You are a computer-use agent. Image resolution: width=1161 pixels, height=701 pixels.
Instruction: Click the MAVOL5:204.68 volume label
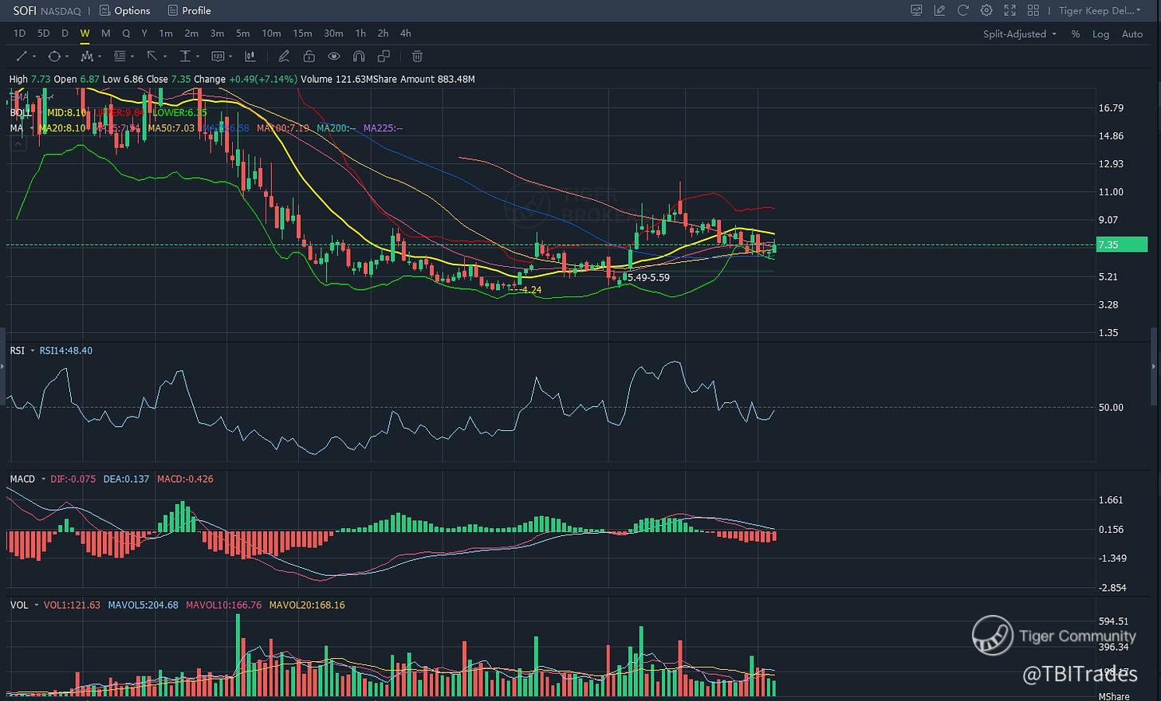(x=143, y=605)
